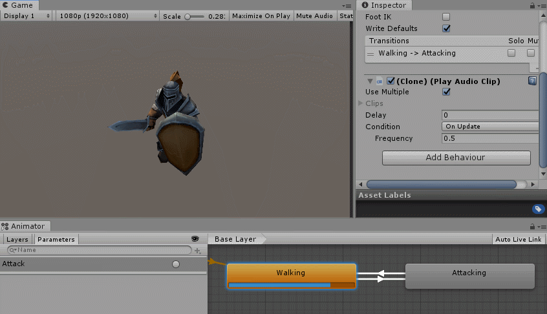The height and width of the screenshot is (314, 547).
Task: Click the entry transition arrow into Walking
Action: click(x=212, y=261)
